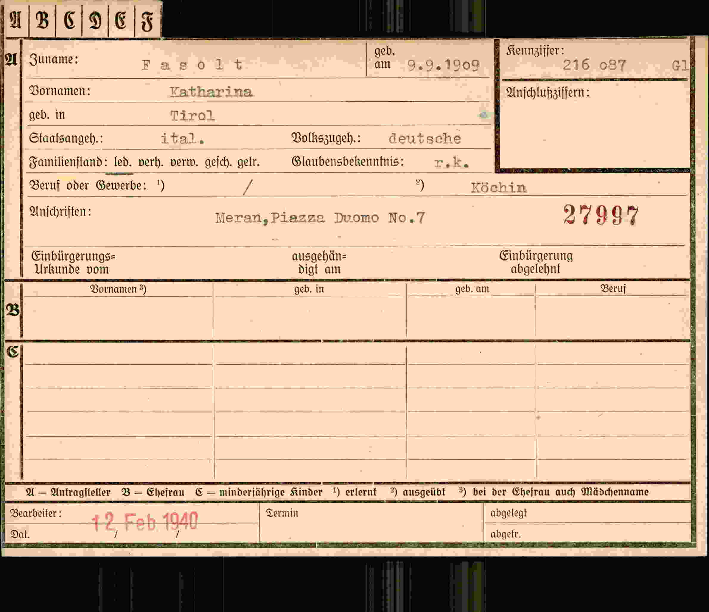The image size is (709, 612).
Task: Click the 'Staatsangeh.:' label
Action: [x=66, y=138]
